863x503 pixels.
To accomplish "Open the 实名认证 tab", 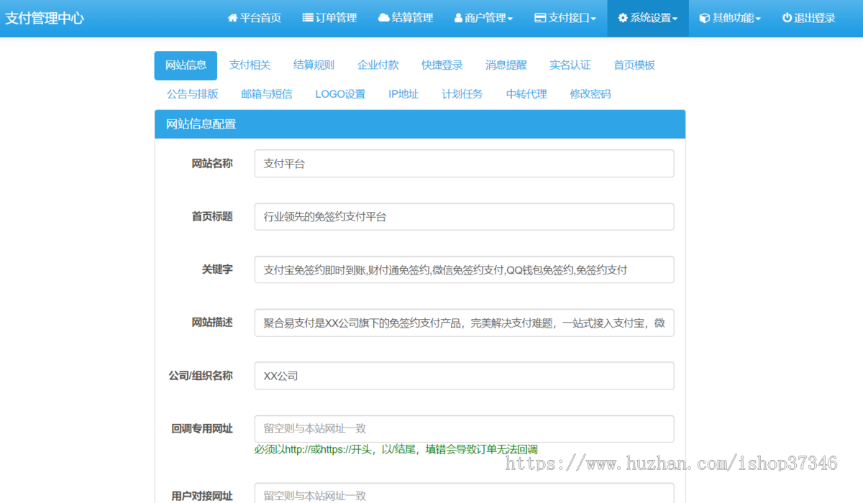I will (x=570, y=65).
